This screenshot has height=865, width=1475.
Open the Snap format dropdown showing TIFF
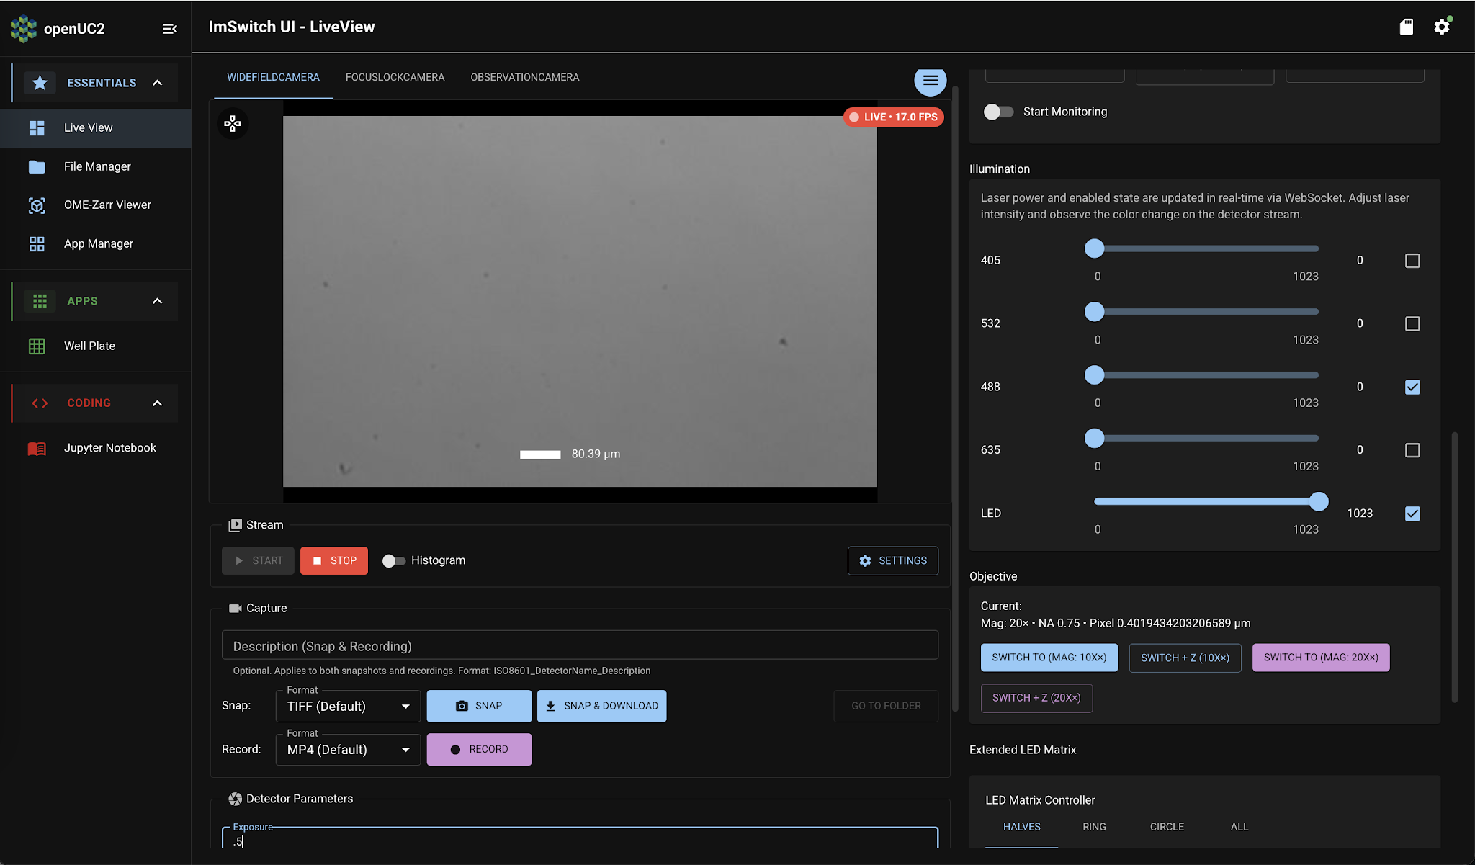click(347, 706)
